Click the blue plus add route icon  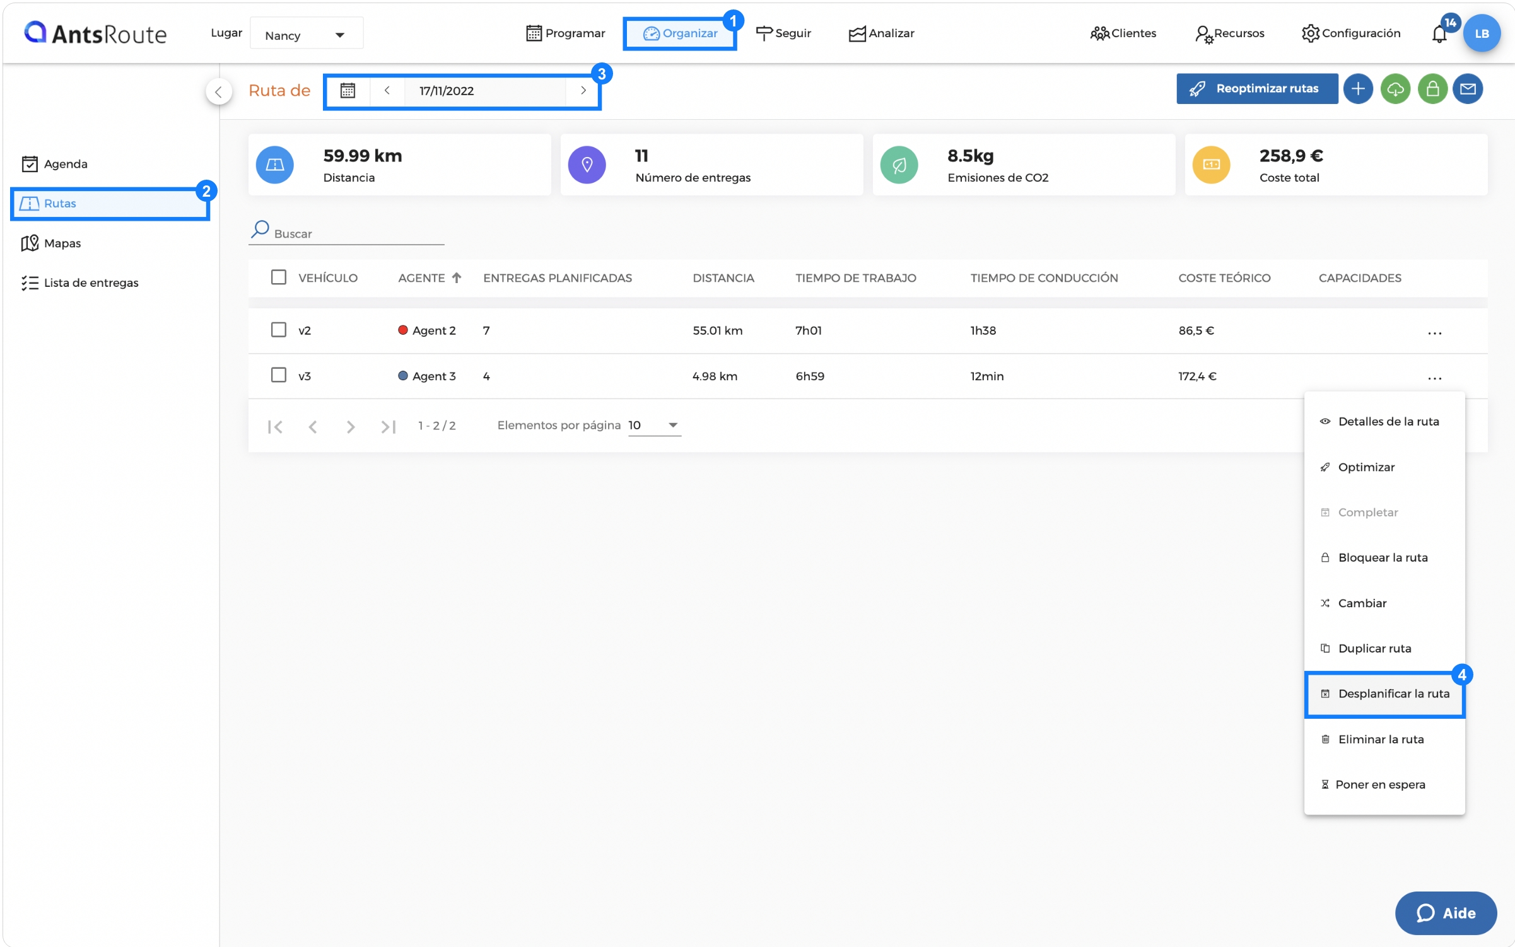click(1358, 89)
